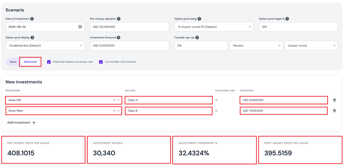344x165 pixels.
Task: Edit the USD 5,000,000 investment field
Action: [x=284, y=100]
